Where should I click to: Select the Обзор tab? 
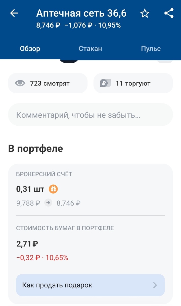coord(30,48)
